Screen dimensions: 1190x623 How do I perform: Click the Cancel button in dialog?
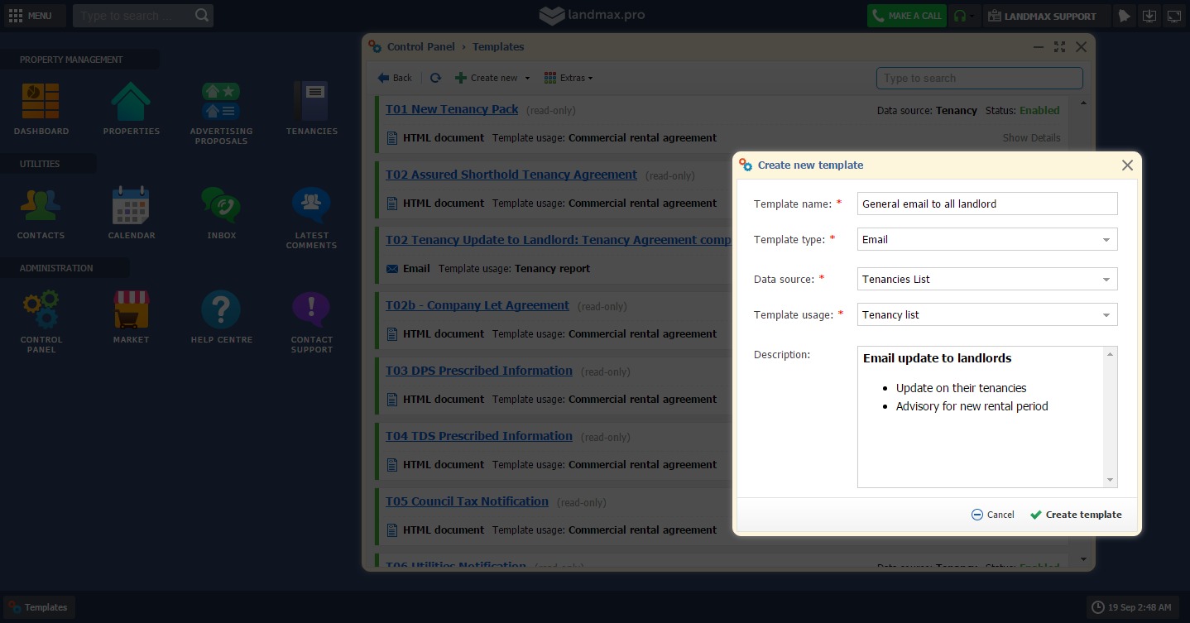pyautogui.click(x=993, y=515)
